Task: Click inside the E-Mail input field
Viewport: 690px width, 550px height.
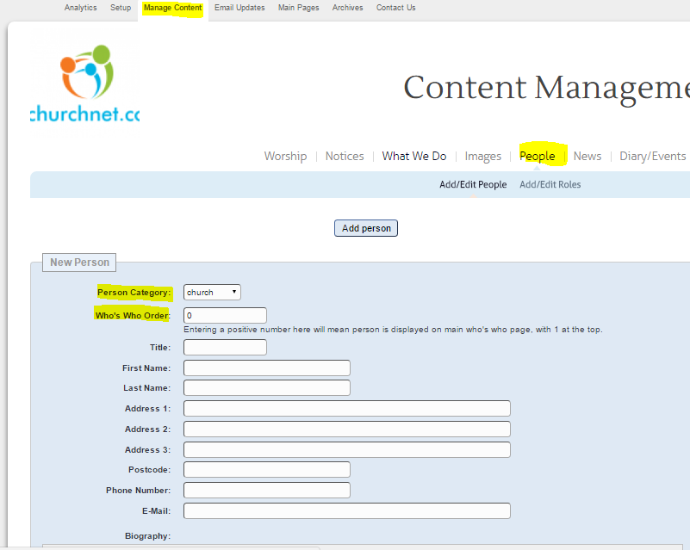Action: pos(346,510)
